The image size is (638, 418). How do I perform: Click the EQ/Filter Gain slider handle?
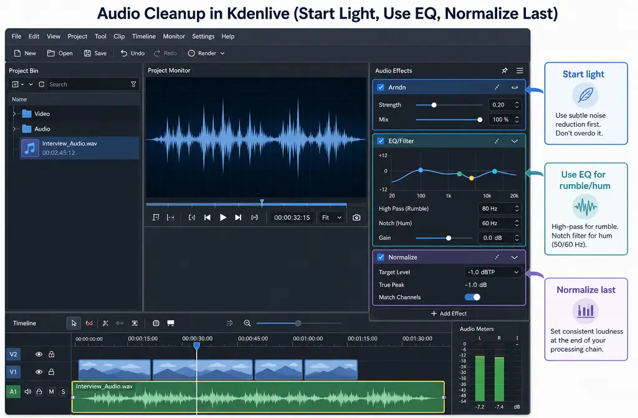449,238
